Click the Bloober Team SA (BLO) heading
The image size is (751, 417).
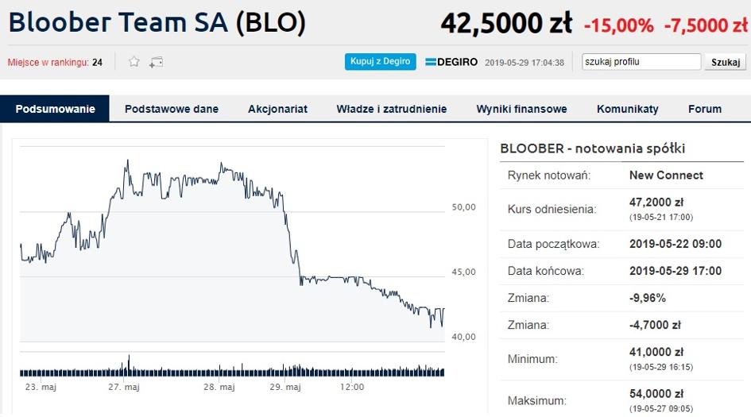(x=157, y=22)
